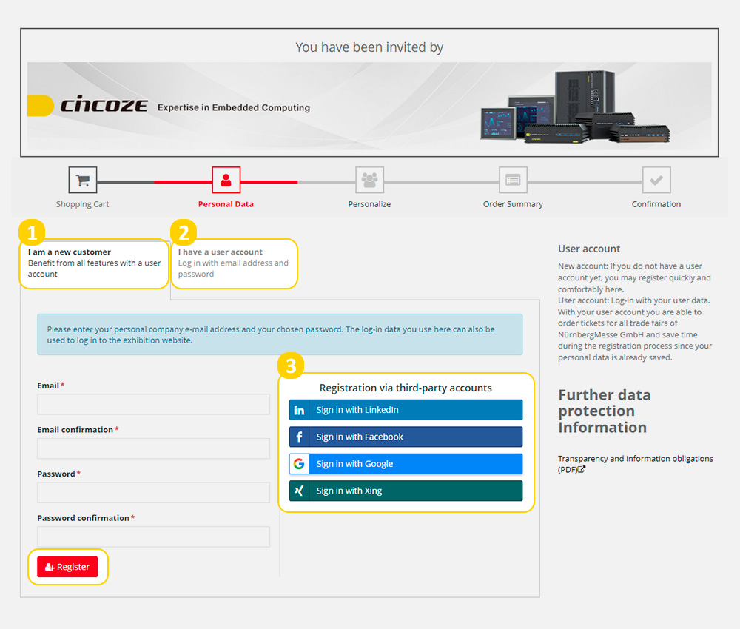Click the Order Summary step icon
The width and height of the screenshot is (740, 629).
click(x=513, y=180)
